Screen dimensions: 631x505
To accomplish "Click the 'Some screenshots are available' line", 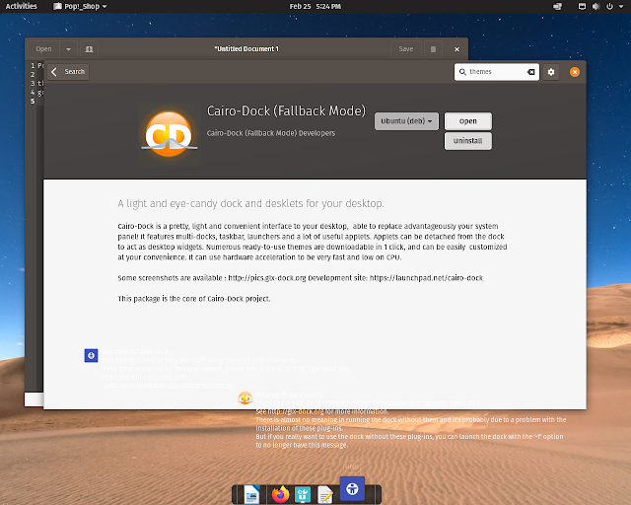I will [x=300, y=278].
